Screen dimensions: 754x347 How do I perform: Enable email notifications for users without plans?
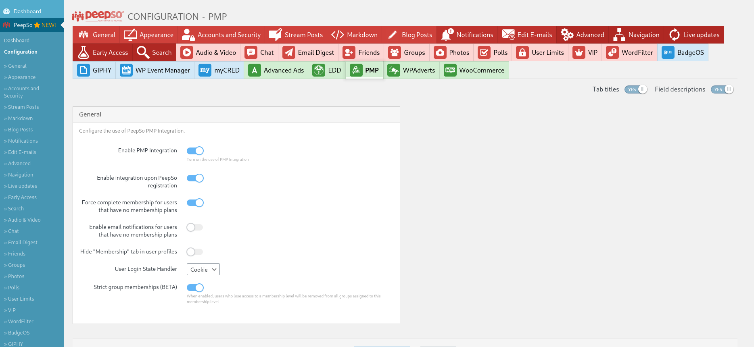[x=195, y=227]
